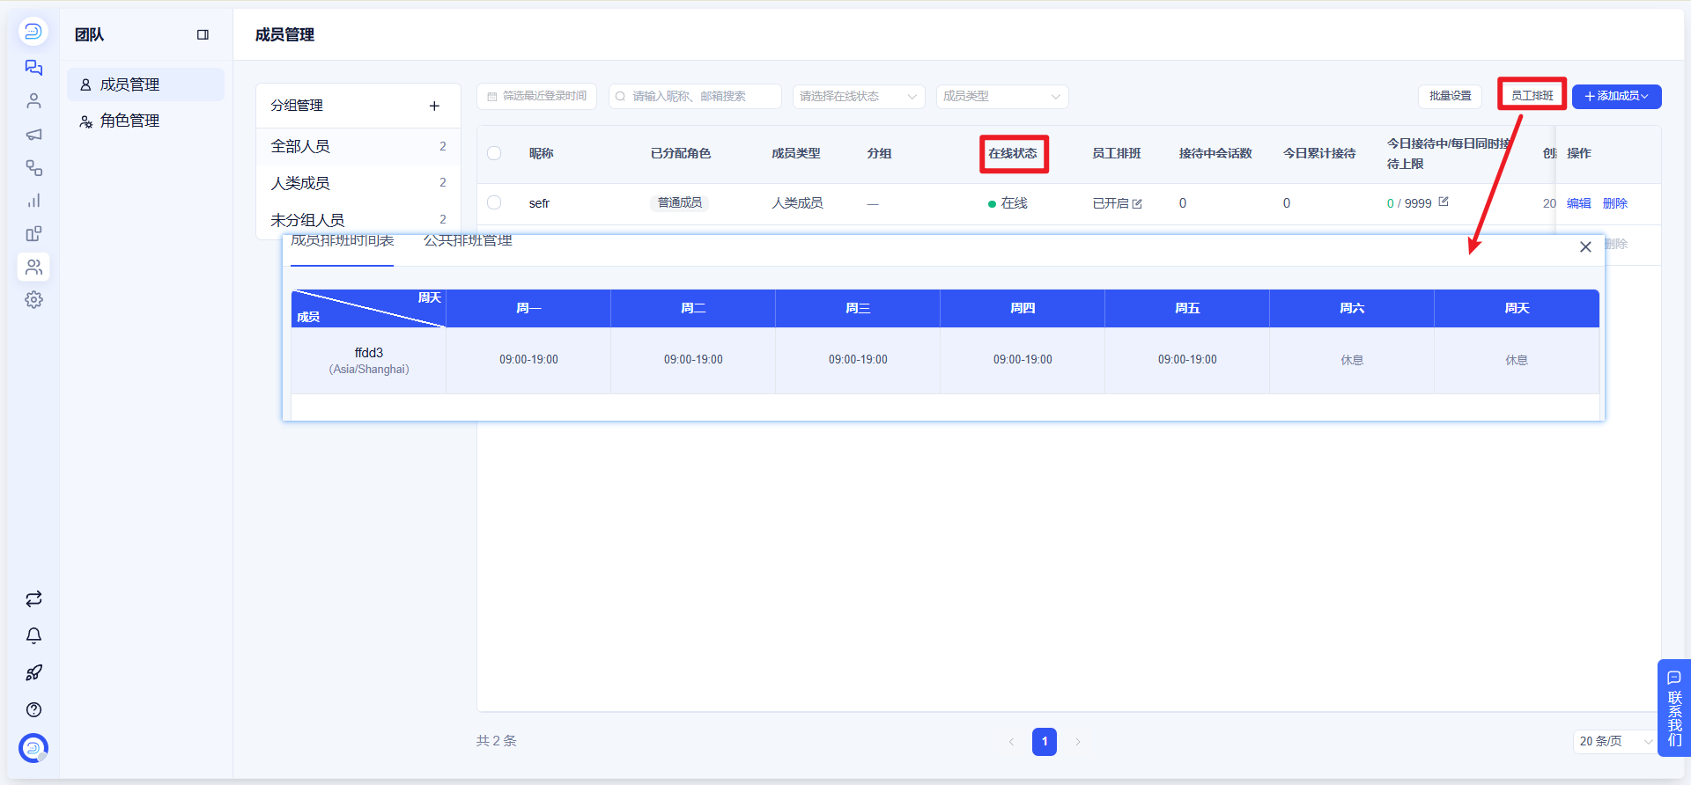Viewport: 1691px width, 785px height.
Task: Open the 成员类型 filter dropdown
Action: tap(1002, 96)
